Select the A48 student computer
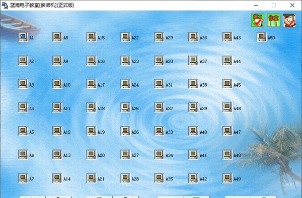The image size is (302, 198). coord(228,154)
